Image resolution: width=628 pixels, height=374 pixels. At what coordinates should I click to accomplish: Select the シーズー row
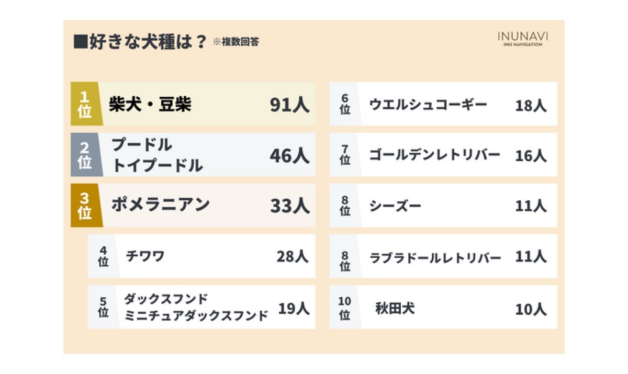[443, 205]
